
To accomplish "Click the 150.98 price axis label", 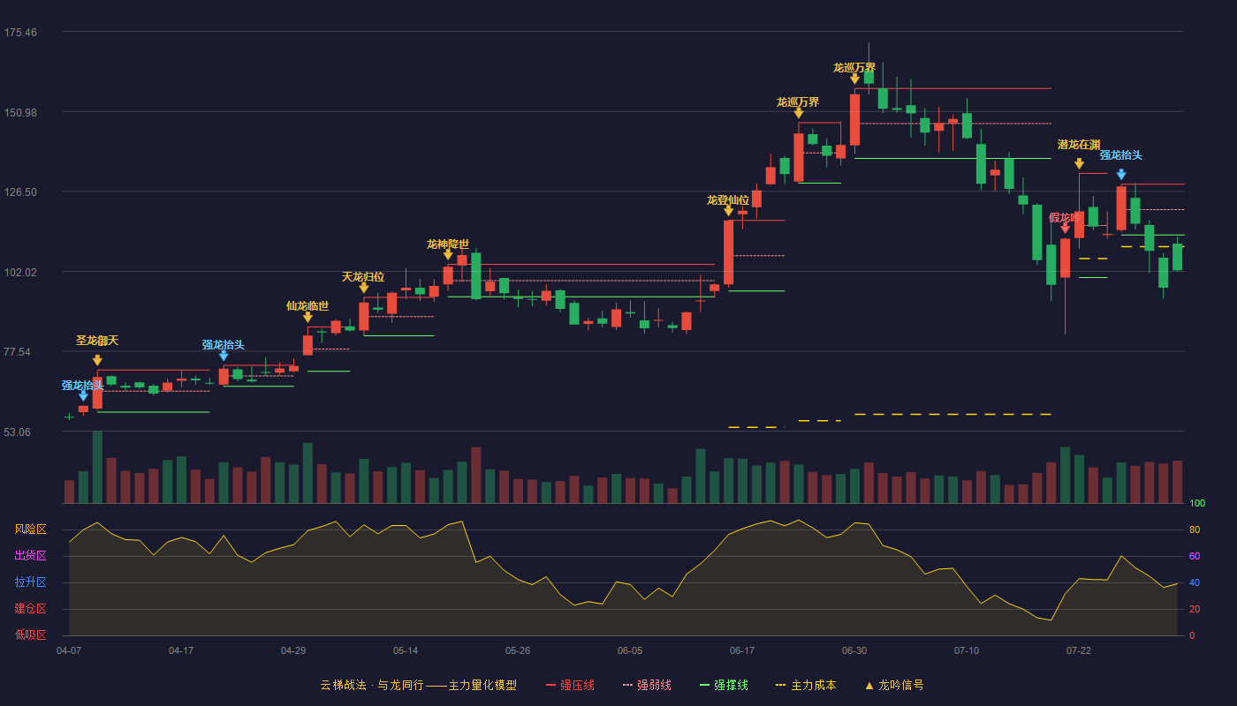I will (20, 112).
